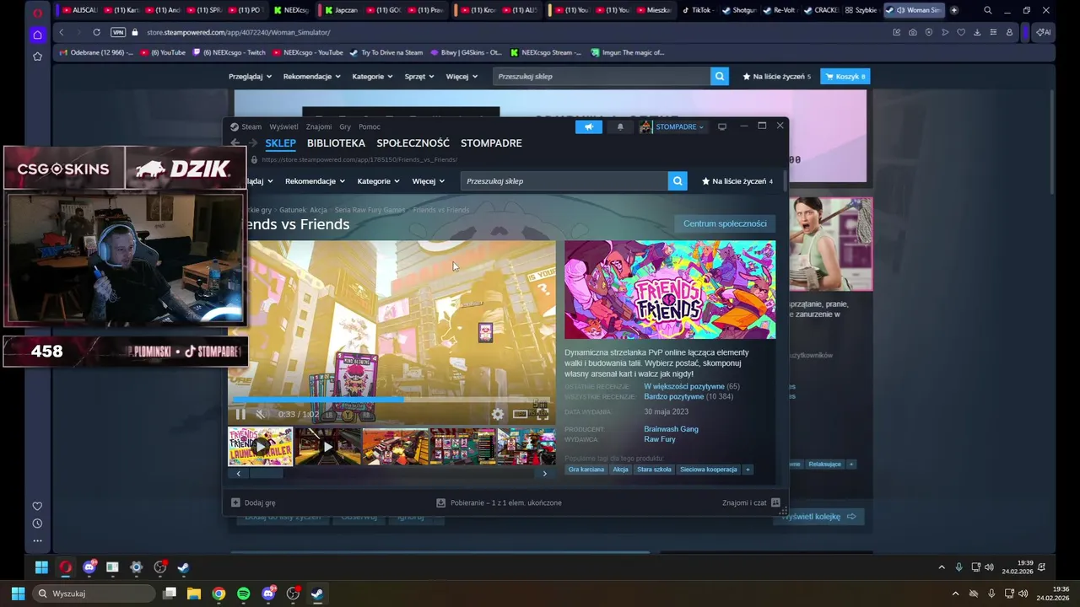Screen dimensions: 1080x607
Task: Open the Wyświetl menu
Action: 283,126
